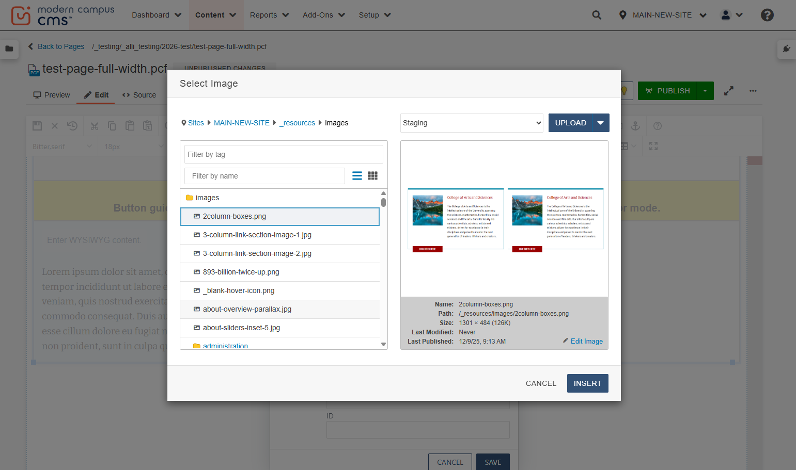This screenshot has width=796, height=470.
Task: Click the Filter by tag field
Action: click(x=284, y=154)
